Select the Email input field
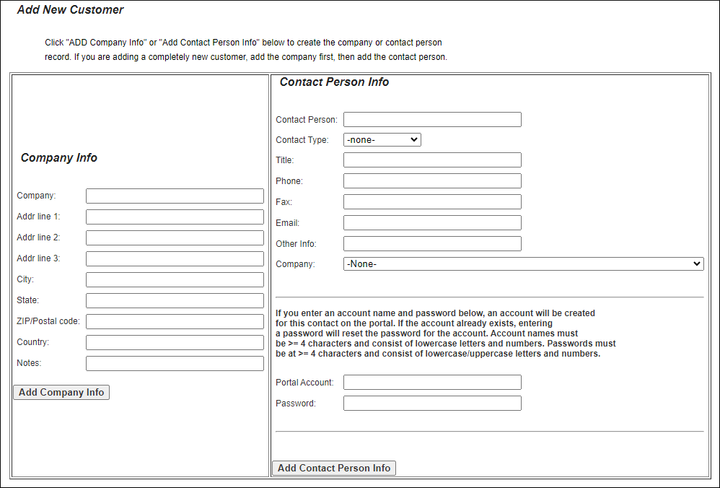The height and width of the screenshot is (488, 720). 431,222
